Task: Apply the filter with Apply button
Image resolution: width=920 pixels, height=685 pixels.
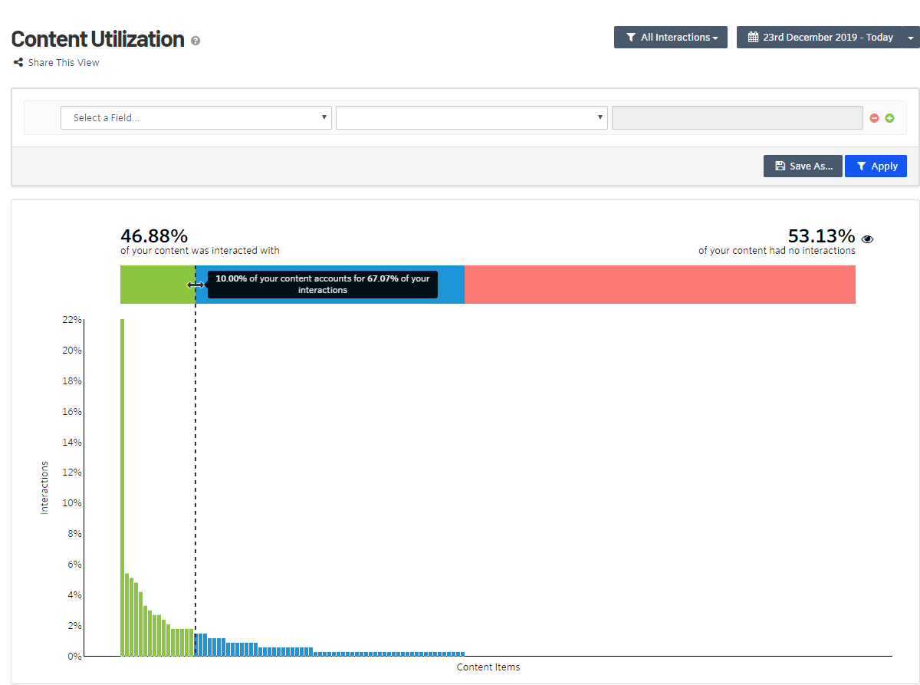Action: tap(876, 166)
